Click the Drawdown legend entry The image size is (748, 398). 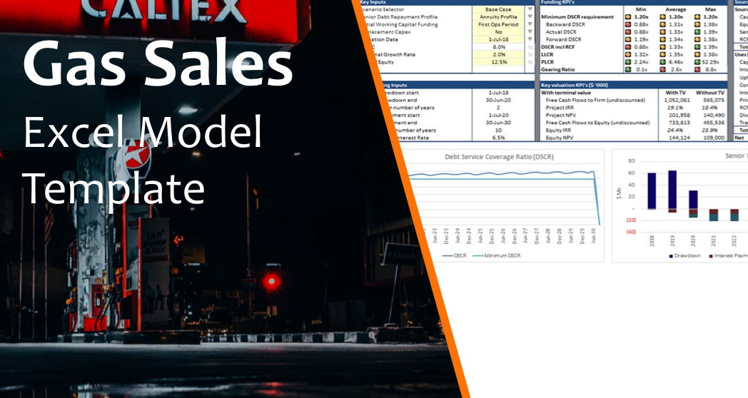pos(684,256)
